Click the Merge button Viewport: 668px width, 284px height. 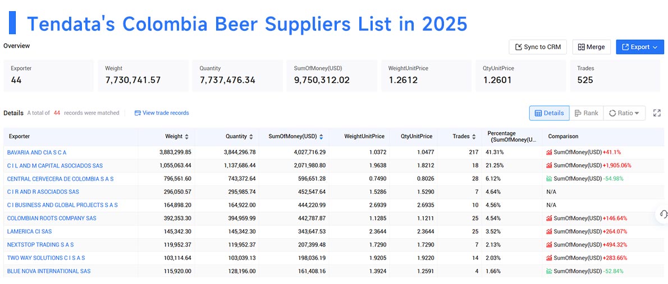click(591, 47)
